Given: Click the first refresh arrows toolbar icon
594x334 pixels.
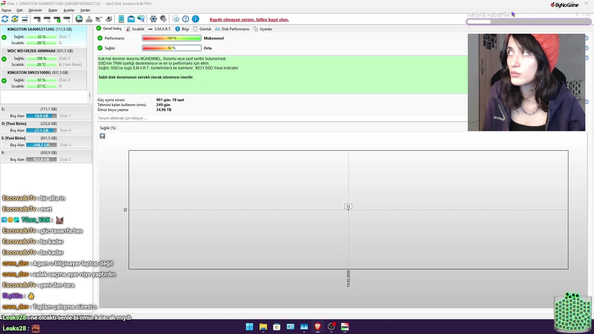Looking at the screenshot, I should pyautogui.click(x=5, y=19).
